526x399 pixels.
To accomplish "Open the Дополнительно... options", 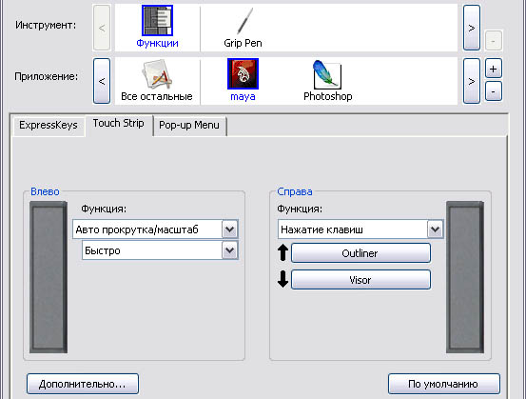I will [83, 384].
